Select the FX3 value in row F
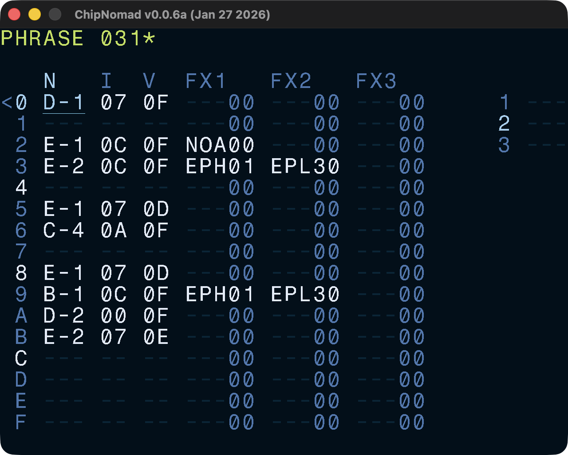This screenshot has height=455, width=568. tap(390, 423)
